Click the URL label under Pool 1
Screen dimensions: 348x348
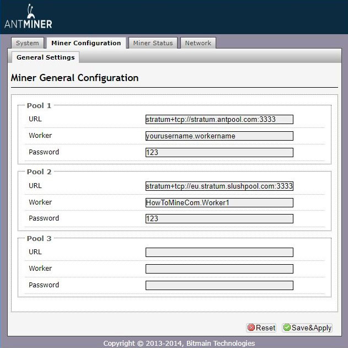click(35, 119)
